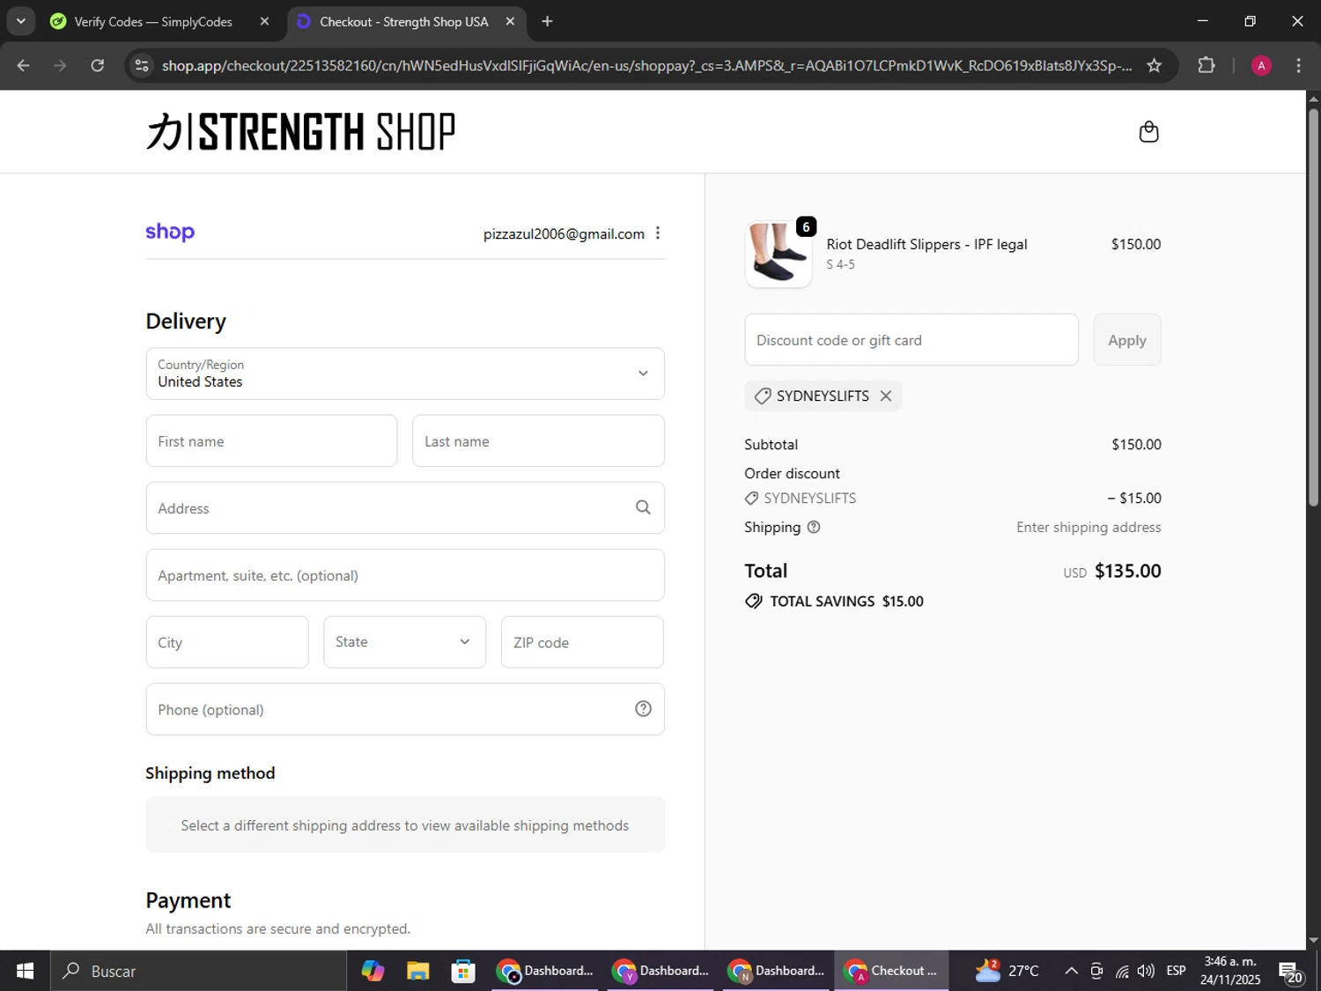Image resolution: width=1321 pixels, height=991 pixels.
Task: Show hidden system tray icons
Action: [1071, 971]
